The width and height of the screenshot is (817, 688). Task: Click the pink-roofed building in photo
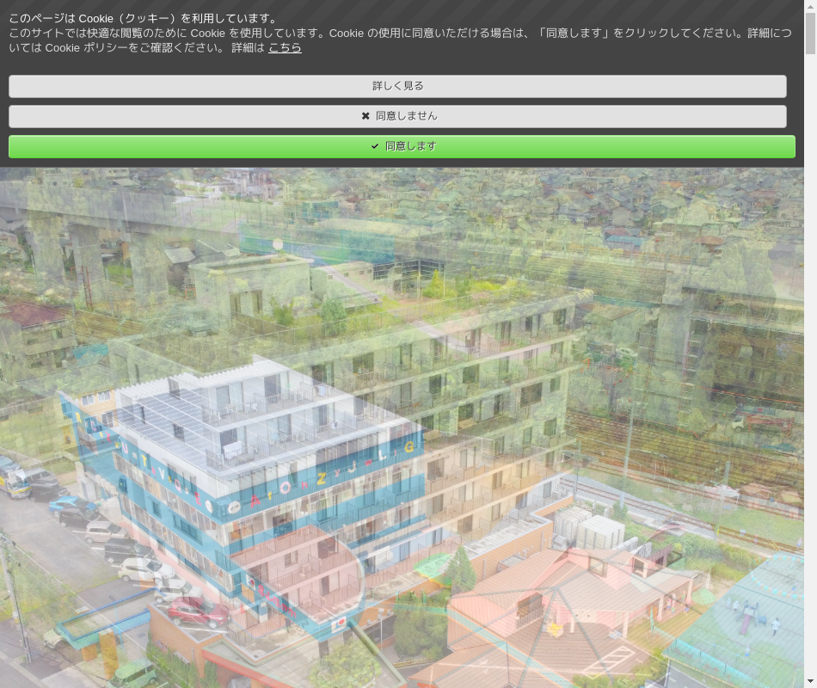(x=568, y=602)
